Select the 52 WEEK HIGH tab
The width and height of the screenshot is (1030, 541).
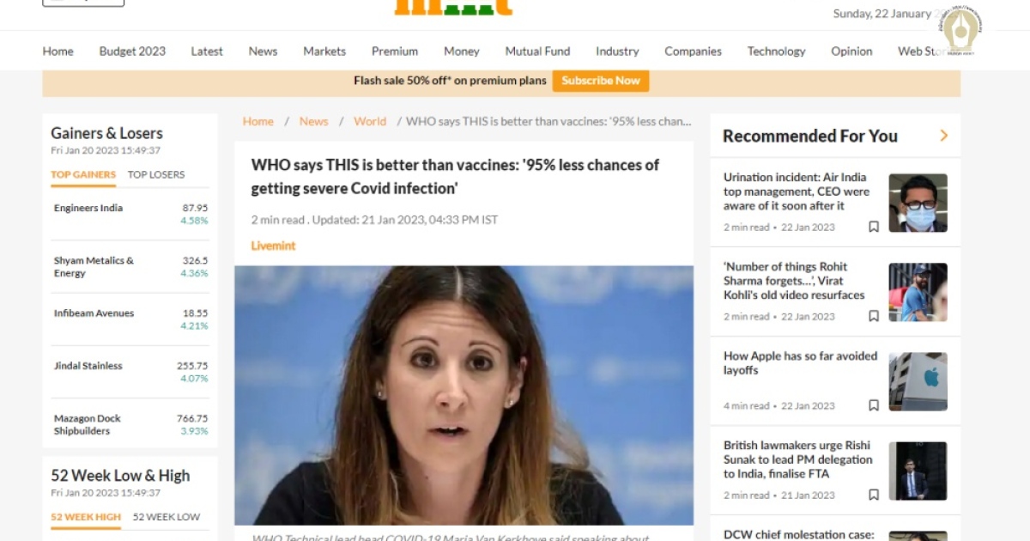(86, 517)
